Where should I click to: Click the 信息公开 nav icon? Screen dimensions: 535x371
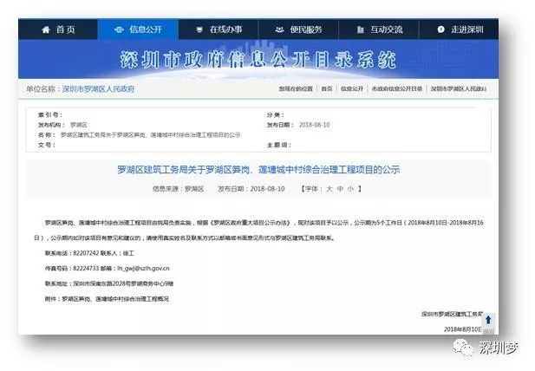click(x=118, y=29)
